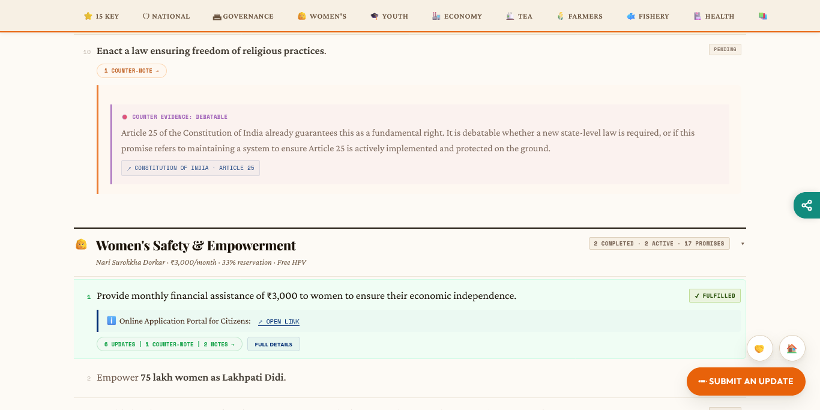Open the Governance tab

[243, 16]
